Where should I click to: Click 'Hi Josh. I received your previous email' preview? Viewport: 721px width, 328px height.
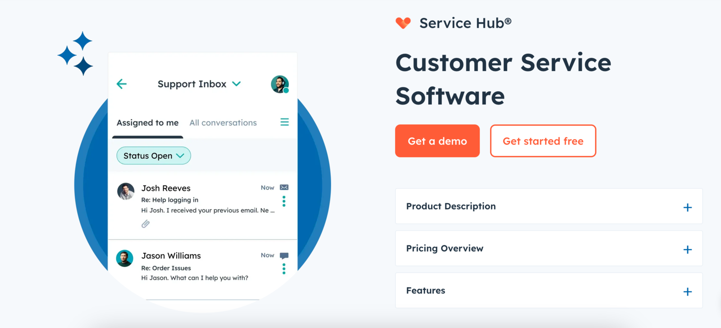coord(208,210)
